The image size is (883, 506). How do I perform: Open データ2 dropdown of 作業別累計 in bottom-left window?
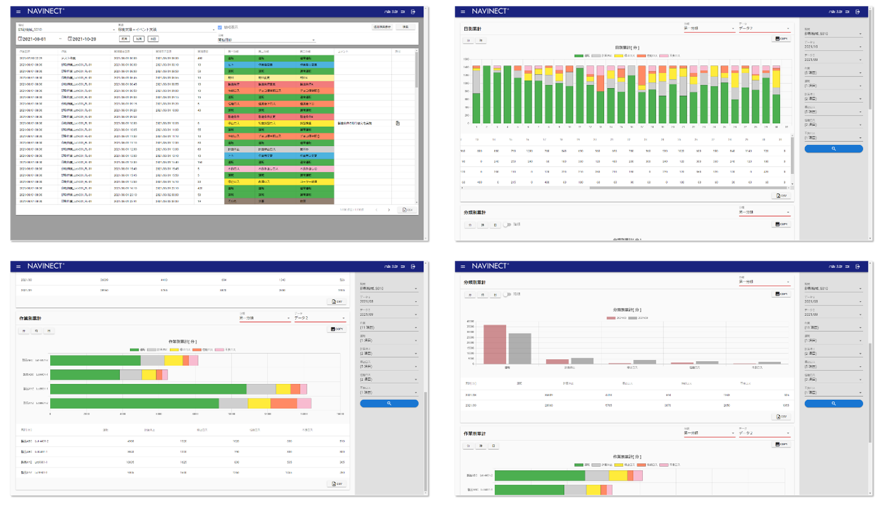point(319,318)
